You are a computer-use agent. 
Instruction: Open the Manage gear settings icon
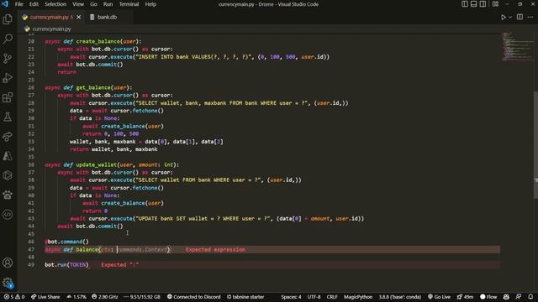8,283
